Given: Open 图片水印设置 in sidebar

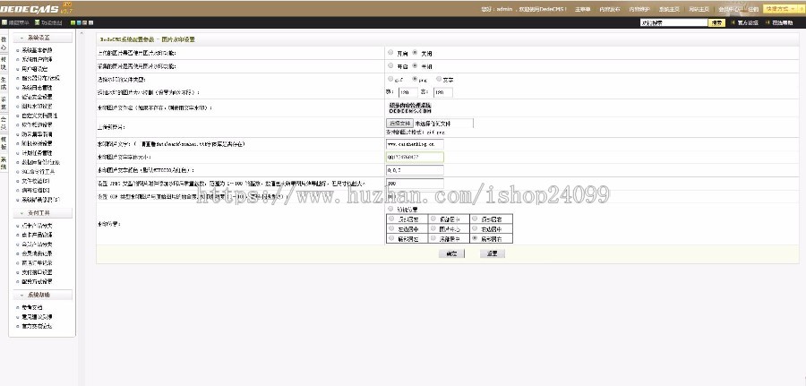Looking at the screenshot, I should point(37,107).
